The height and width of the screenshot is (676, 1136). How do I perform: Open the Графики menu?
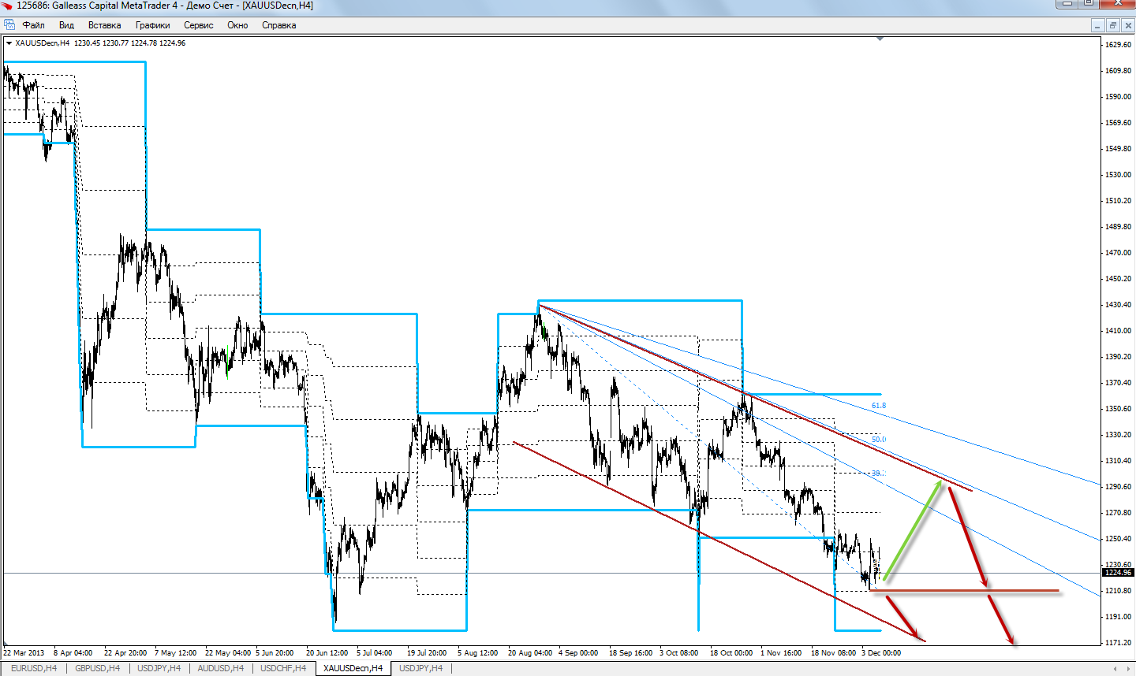pos(152,25)
